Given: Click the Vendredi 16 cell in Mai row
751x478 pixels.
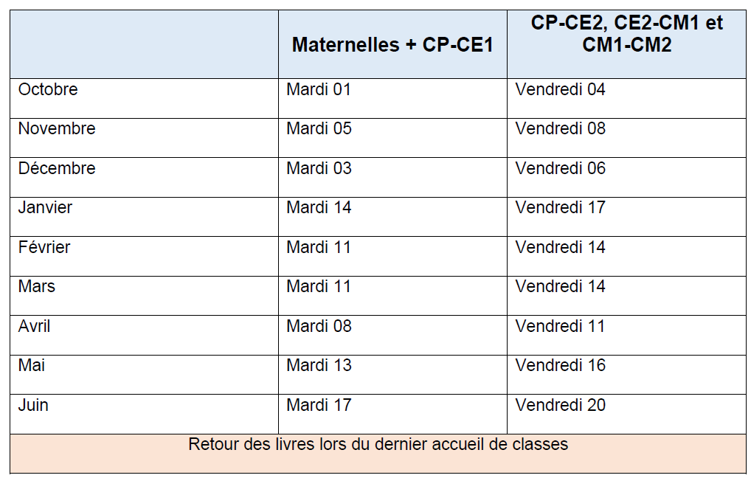Looking at the screenshot, I should tap(560, 366).
